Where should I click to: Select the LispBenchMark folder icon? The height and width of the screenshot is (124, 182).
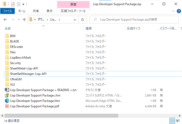pos(7,57)
